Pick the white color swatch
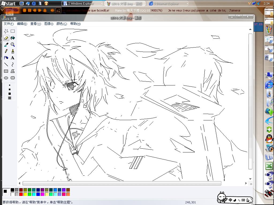The height and width of the screenshot is (205, 274). coord(12,194)
